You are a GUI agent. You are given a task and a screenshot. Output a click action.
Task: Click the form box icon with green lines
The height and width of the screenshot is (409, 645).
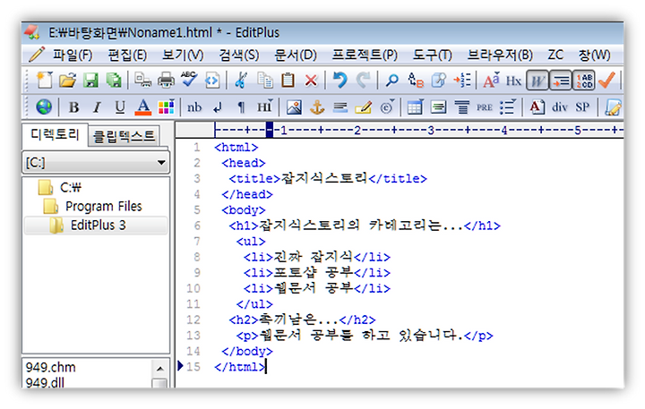coord(439,107)
